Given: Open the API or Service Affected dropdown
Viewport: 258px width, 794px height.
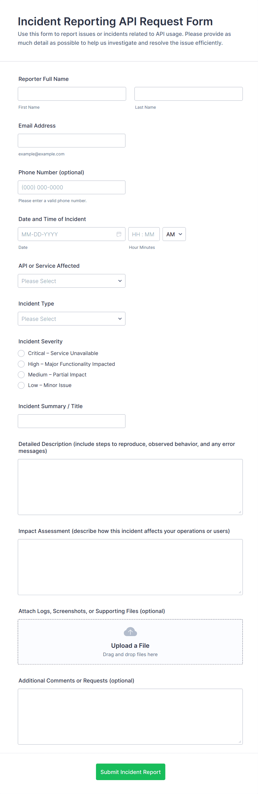Looking at the screenshot, I should pos(71,281).
